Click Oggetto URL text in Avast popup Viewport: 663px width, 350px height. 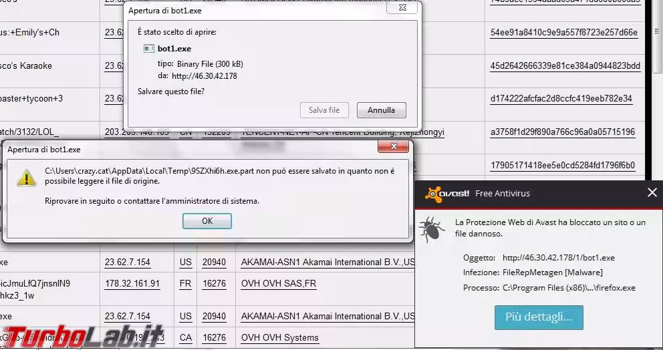559,258
